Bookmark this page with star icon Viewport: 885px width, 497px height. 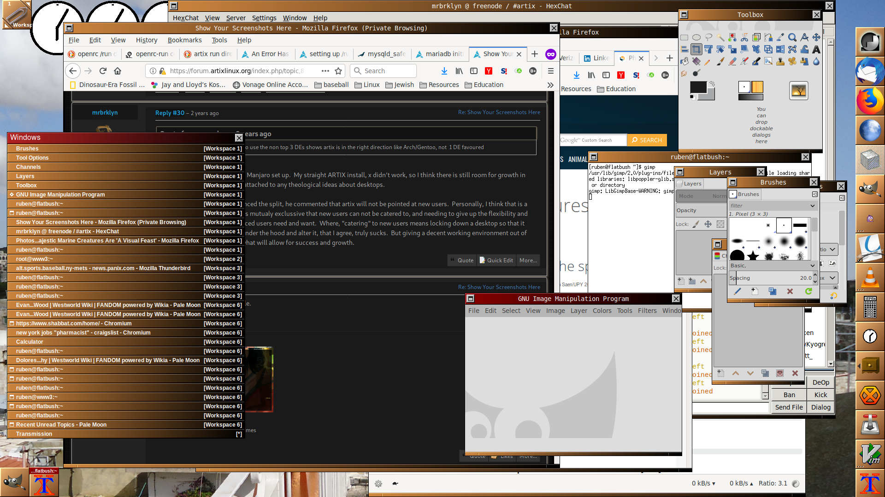338,71
